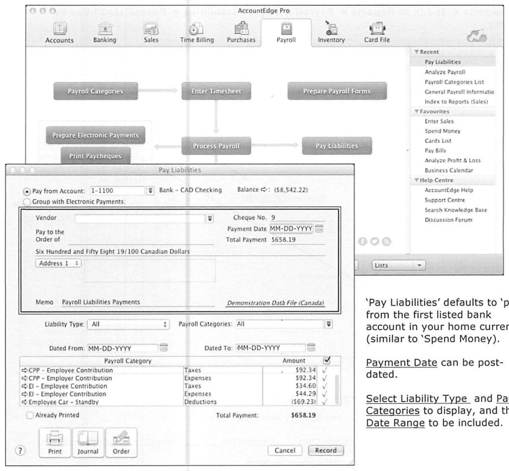Switch to the Purchases tab
The width and height of the screenshot is (509, 471).
click(x=241, y=32)
